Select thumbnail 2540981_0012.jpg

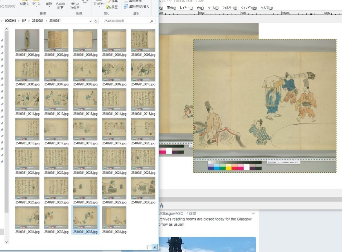pos(56,100)
